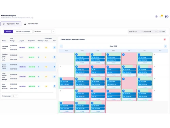Viewport: 170px width, 128px height.
Task: Select the Alexander Petrov name cell
Action: [5, 47]
